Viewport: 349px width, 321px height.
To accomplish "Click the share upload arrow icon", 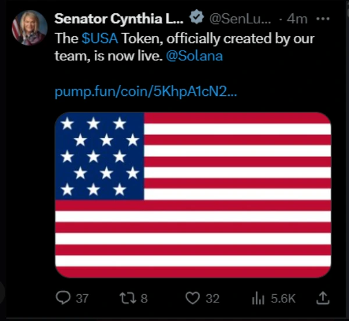I will click(x=323, y=298).
